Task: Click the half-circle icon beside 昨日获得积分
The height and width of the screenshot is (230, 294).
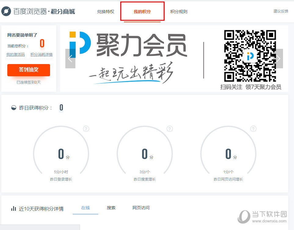Action: 13,107
